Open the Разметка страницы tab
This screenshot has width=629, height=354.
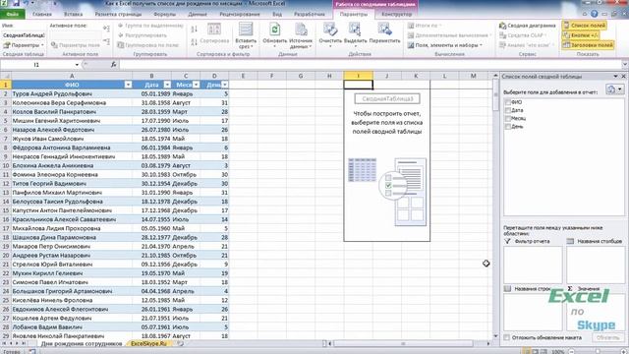pyautogui.click(x=118, y=14)
